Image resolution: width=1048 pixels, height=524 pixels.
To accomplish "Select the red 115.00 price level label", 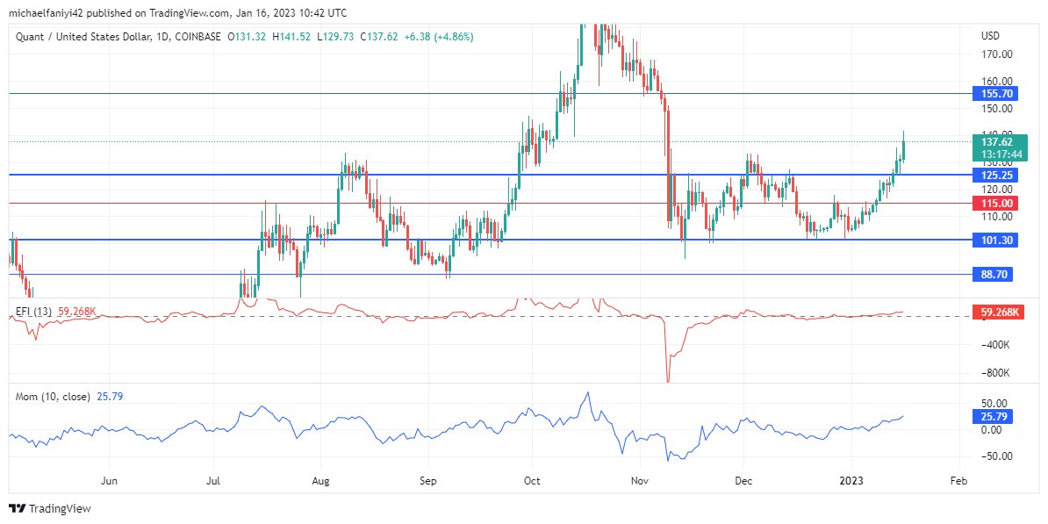I will click(x=995, y=203).
